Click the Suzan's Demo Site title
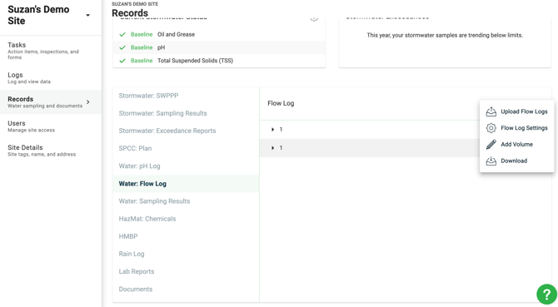 (38, 15)
